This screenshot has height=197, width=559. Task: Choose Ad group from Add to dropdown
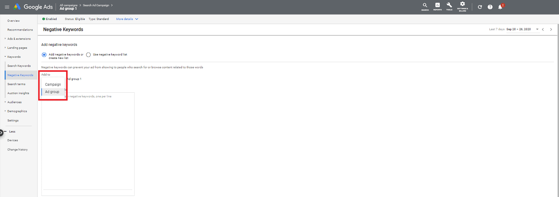point(52,92)
